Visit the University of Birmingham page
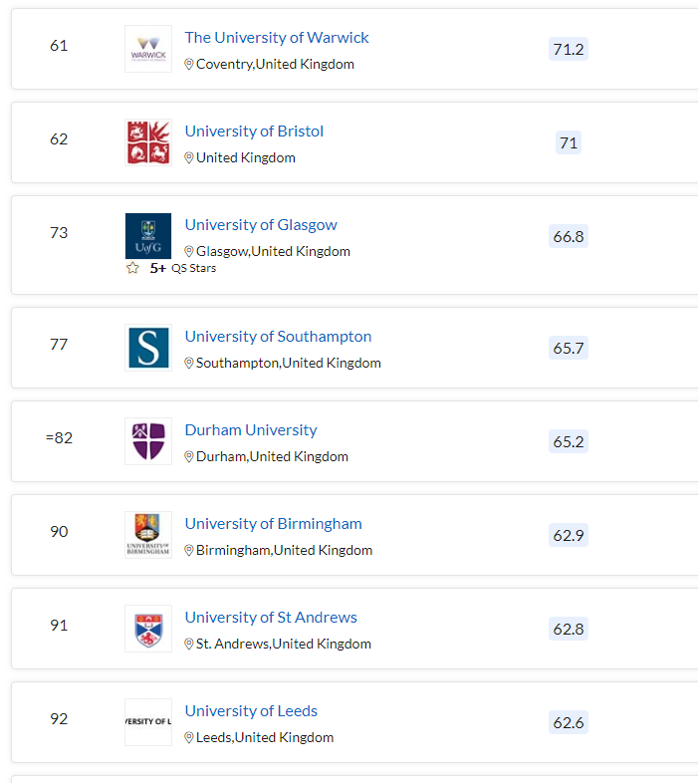 click(273, 524)
